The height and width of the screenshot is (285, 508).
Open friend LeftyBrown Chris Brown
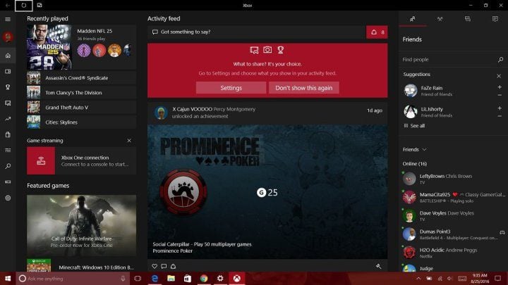[454, 179]
